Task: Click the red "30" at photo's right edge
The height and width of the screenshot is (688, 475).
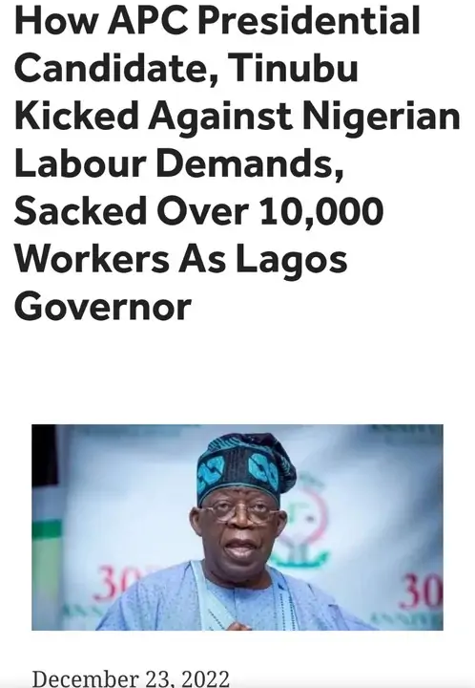Action: click(422, 591)
